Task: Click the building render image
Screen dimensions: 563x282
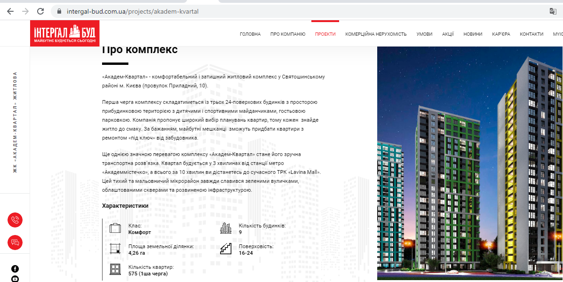Action: (x=469, y=164)
